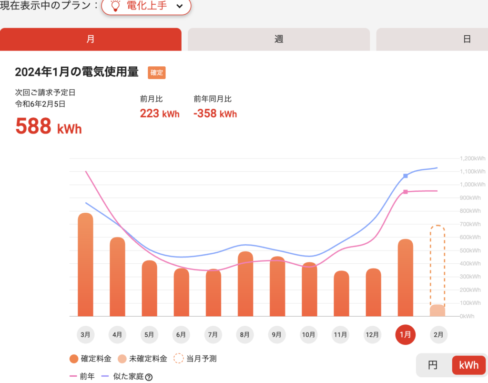Viewport: 488px width, 383px height.
Task: Switch units to kWh
Action: click(468, 365)
